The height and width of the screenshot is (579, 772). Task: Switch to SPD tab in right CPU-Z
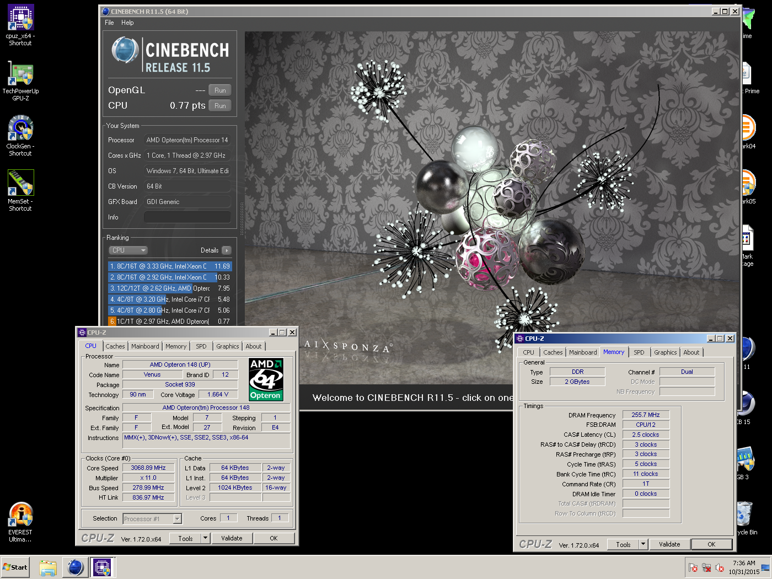tap(639, 352)
